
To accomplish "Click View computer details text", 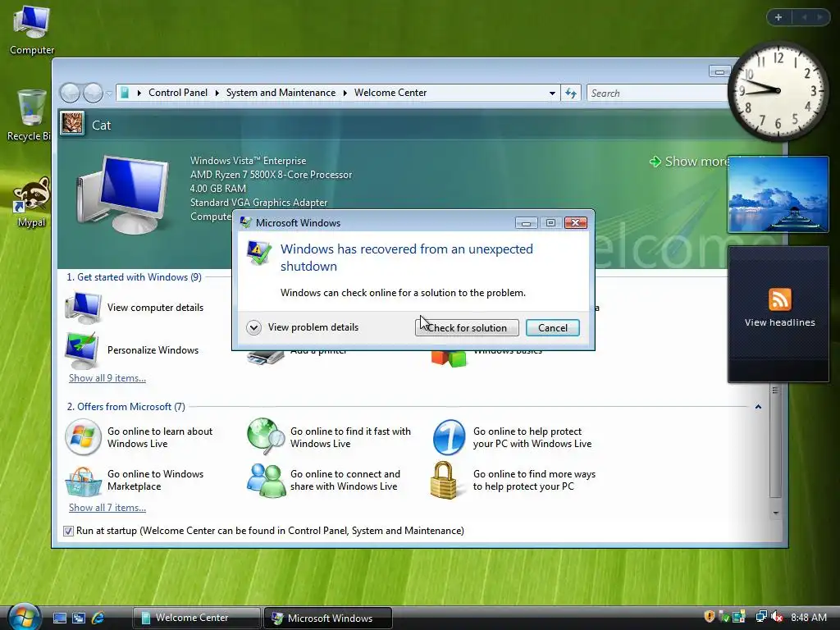I will tap(155, 308).
